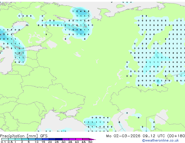
Task: Click the legend label '0.1'
Action: [x=3, y=142]
